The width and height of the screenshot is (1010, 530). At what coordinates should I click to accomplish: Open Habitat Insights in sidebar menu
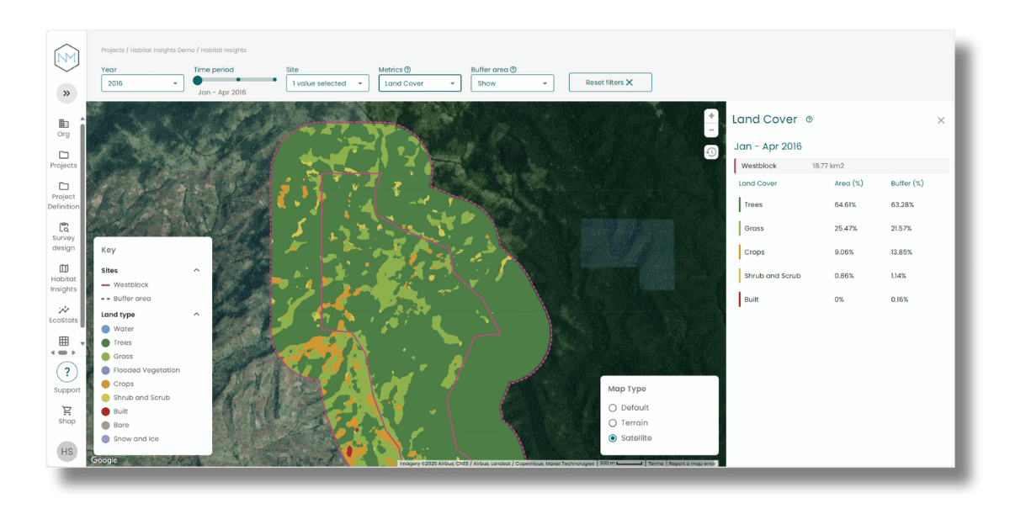tap(64, 278)
